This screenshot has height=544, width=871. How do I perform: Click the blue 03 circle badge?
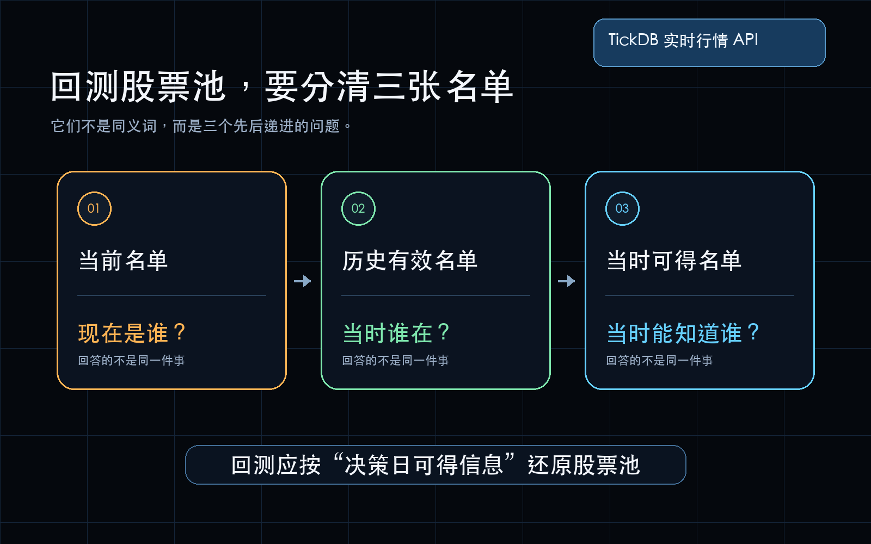pos(622,208)
